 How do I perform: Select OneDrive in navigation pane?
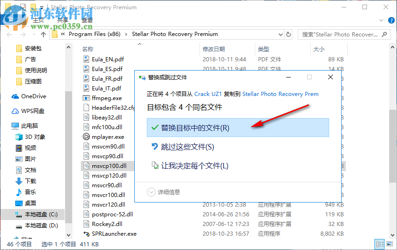coord(34,96)
